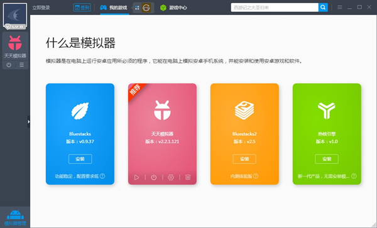Select 天天模拟器 in the left sidebar
The height and width of the screenshot is (228, 377).
coord(15,47)
